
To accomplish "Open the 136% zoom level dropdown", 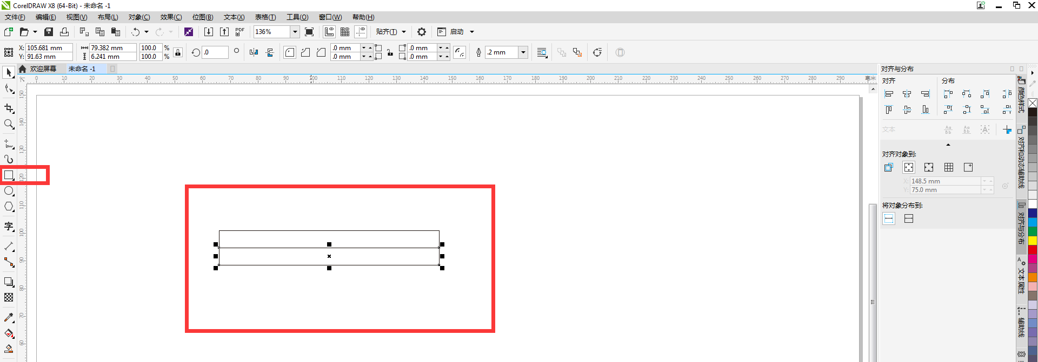I will pyautogui.click(x=295, y=32).
